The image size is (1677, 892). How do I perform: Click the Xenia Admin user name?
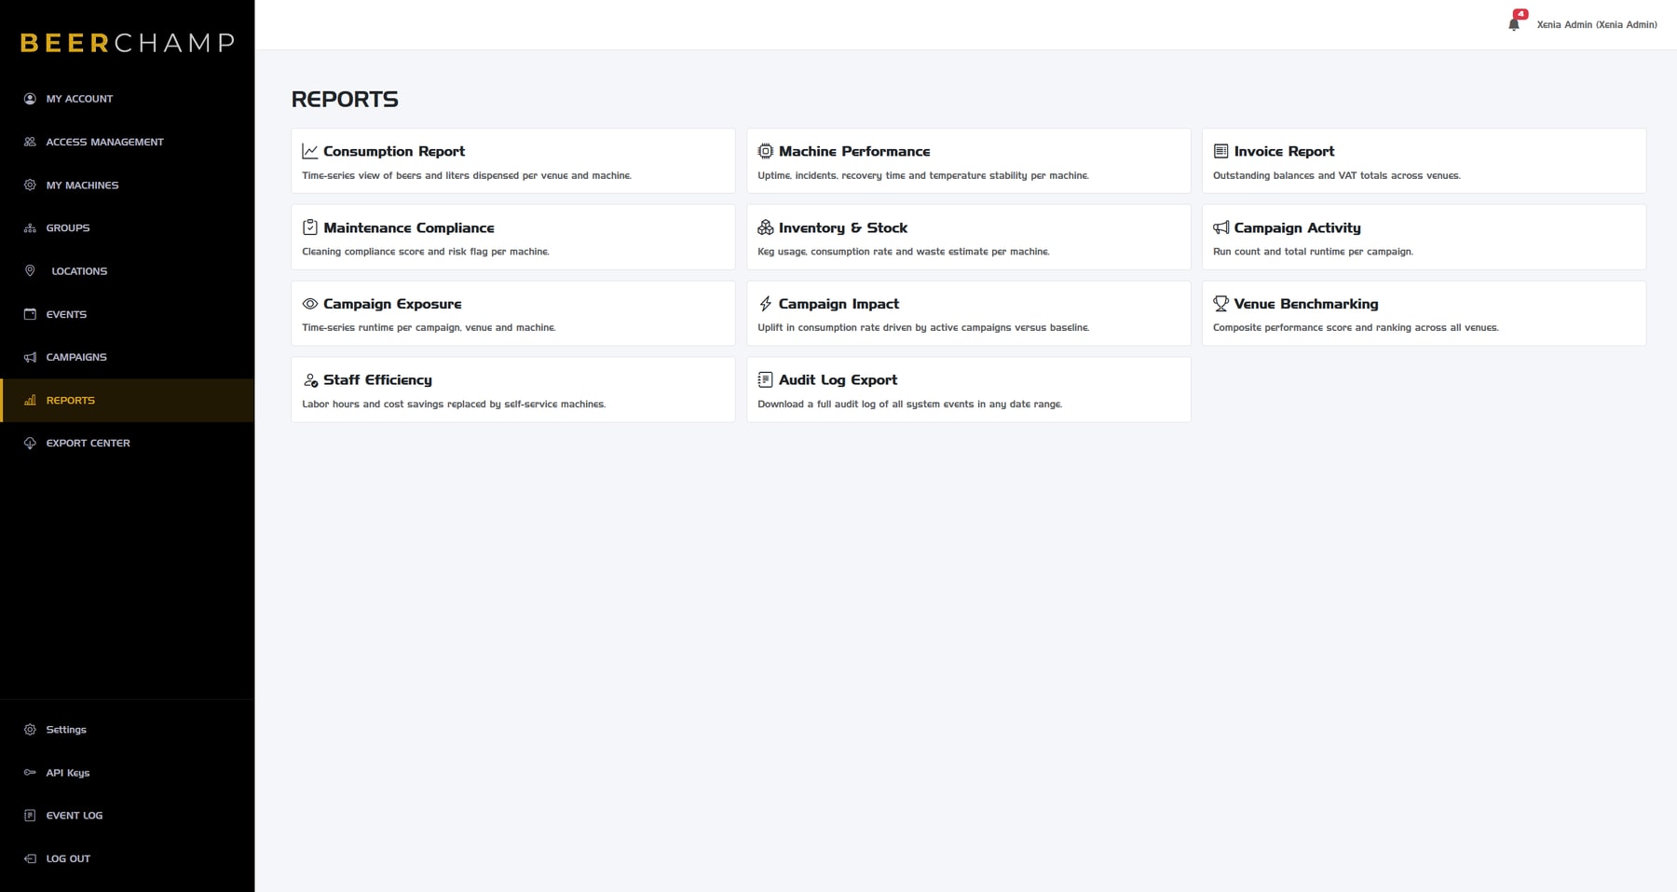coord(1597,25)
